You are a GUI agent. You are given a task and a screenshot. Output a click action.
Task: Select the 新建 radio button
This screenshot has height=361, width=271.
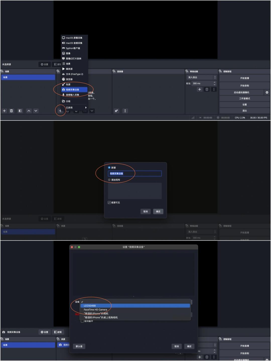pos(109,168)
